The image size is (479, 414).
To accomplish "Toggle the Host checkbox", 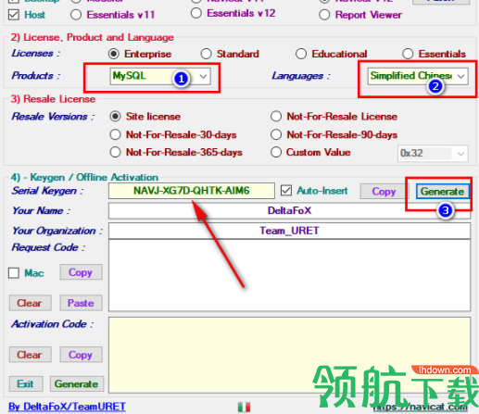I will pos(14,15).
